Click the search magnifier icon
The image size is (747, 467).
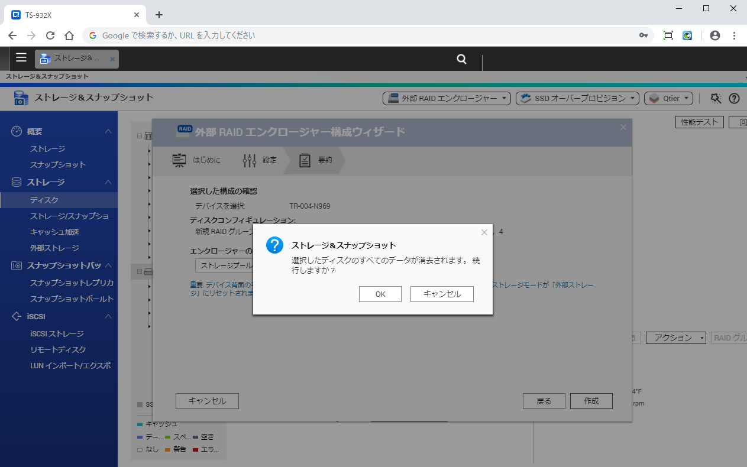[461, 59]
